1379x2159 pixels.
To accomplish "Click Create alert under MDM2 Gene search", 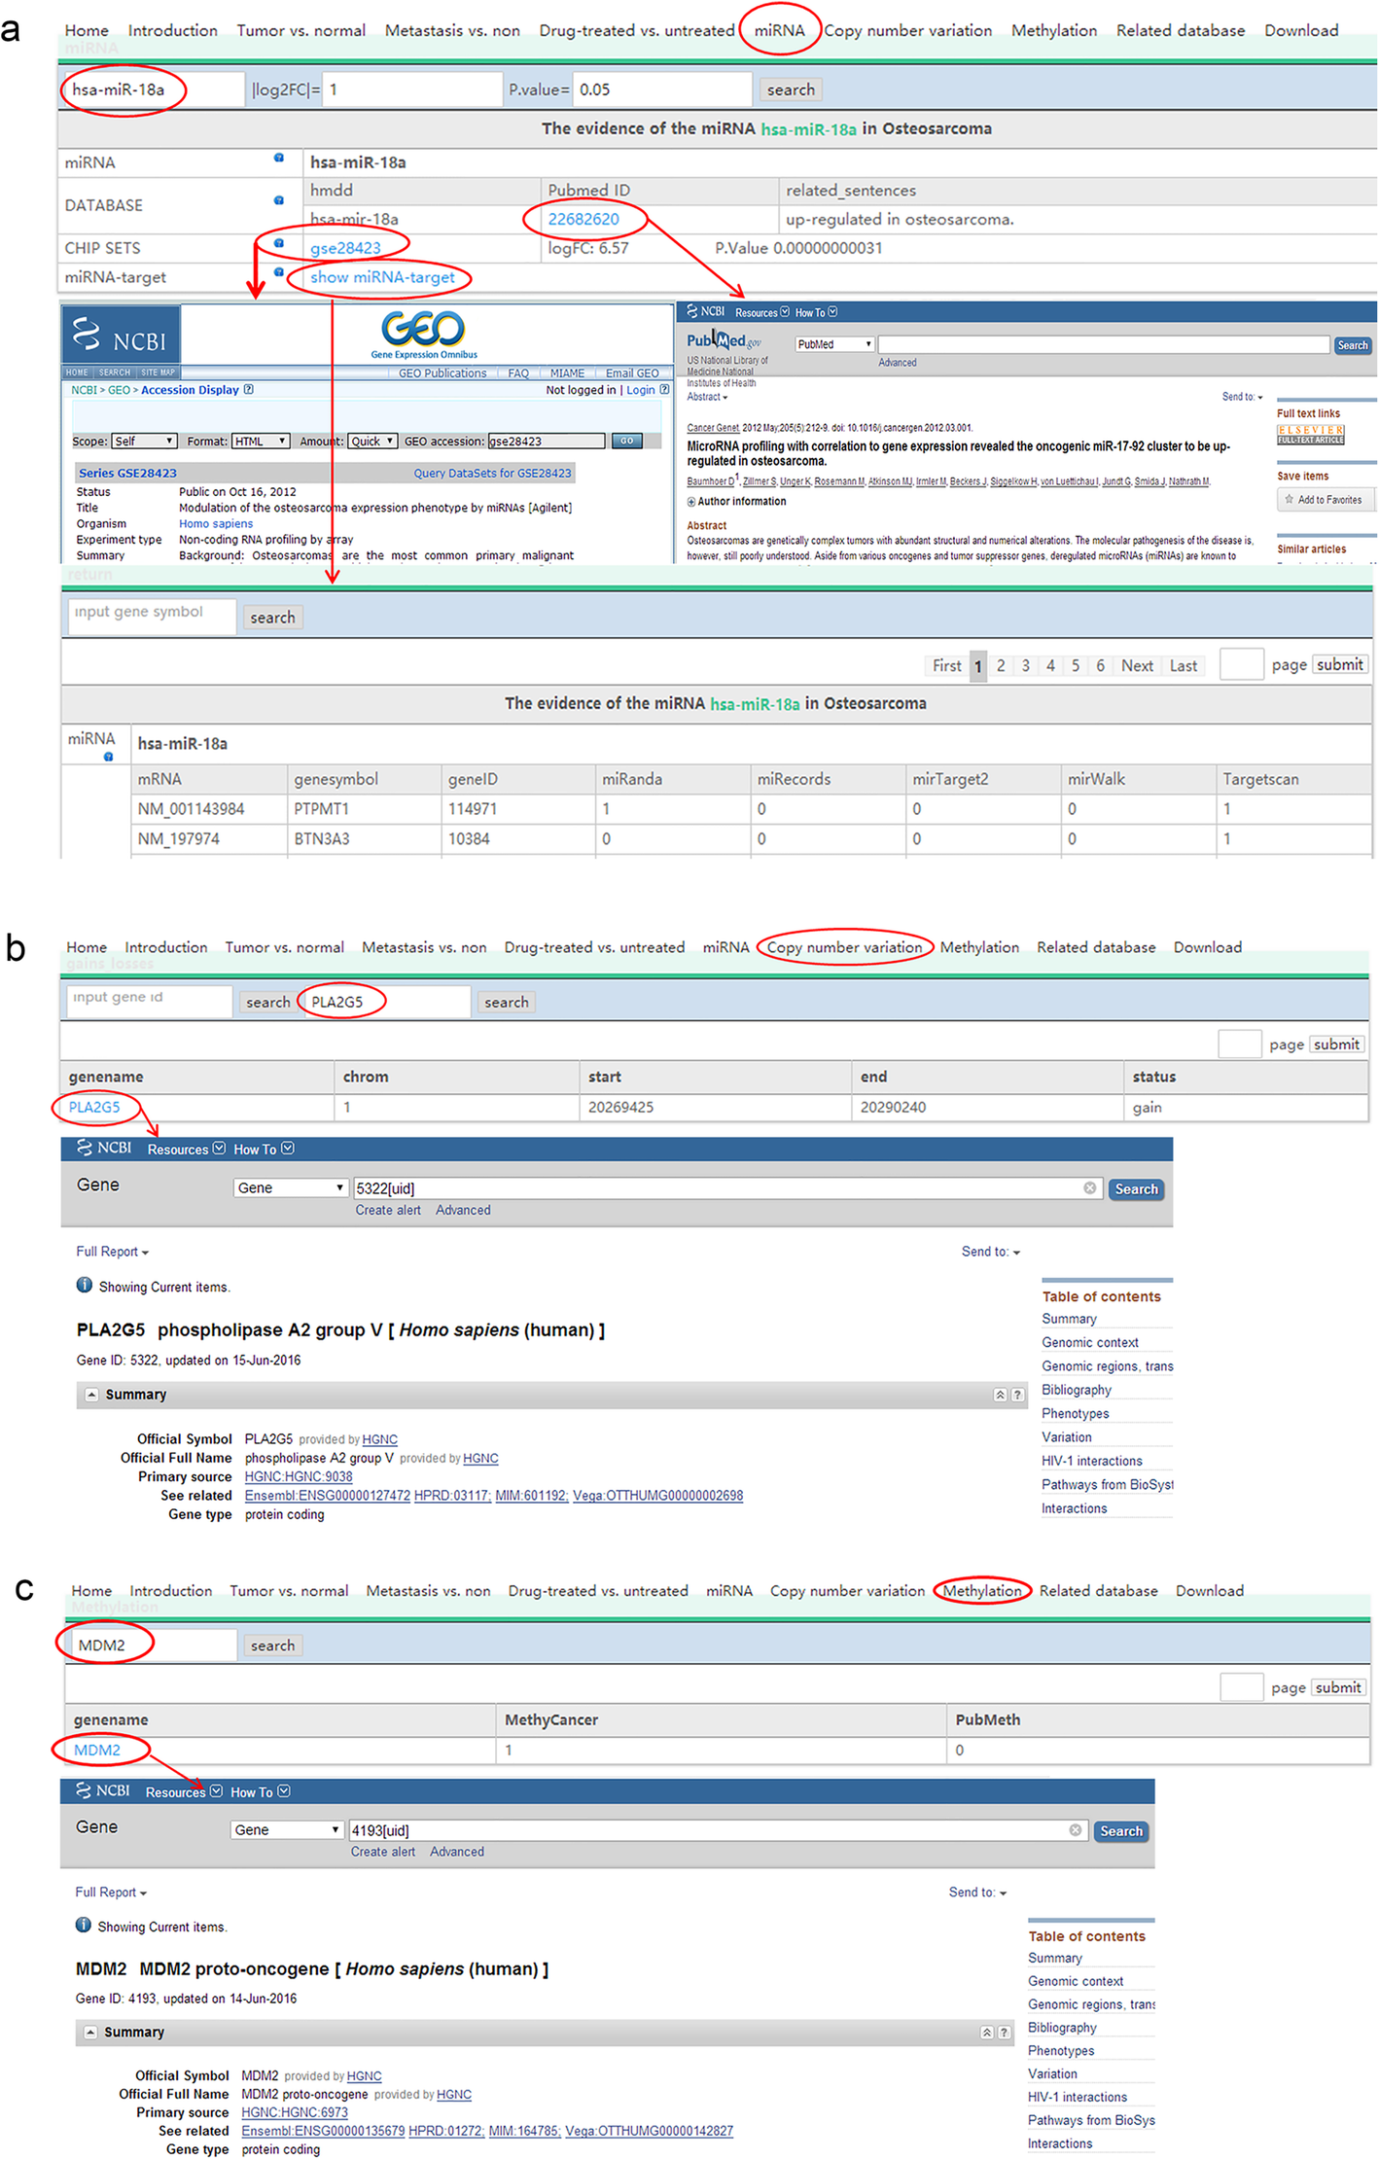I will 383,1852.
